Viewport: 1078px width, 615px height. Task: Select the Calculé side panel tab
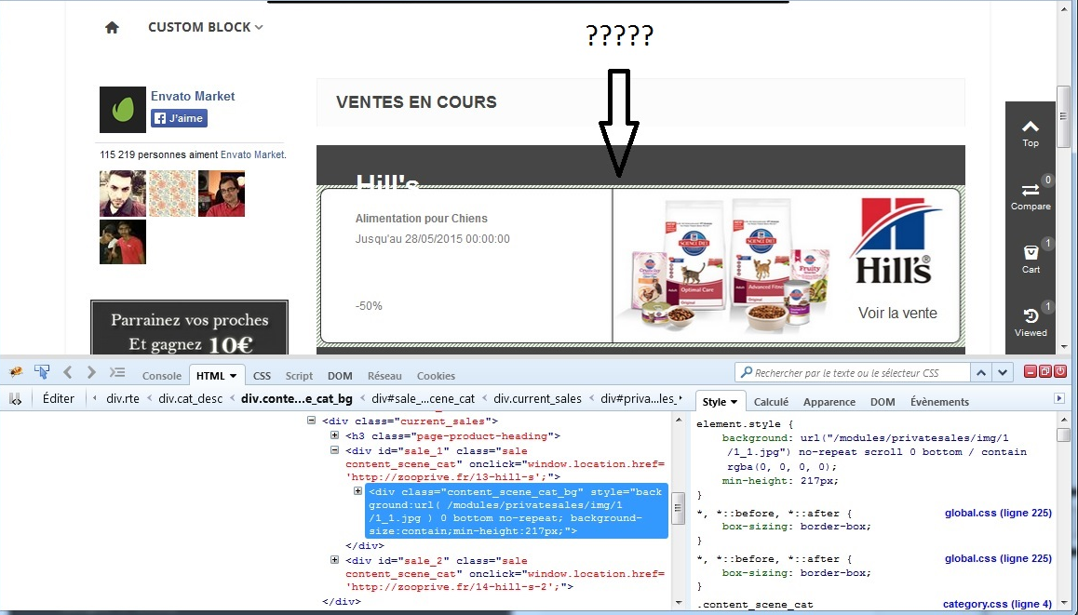point(771,402)
